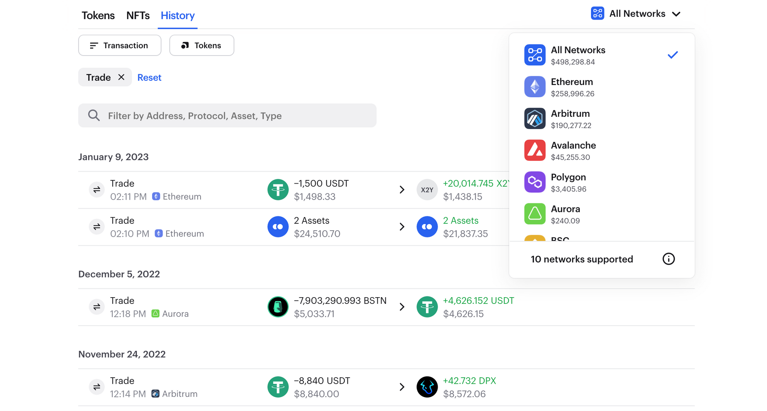The height and width of the screenshot is (411, 767).
Task: Click the DPX token icon
Action: click(x=427, y=387)
